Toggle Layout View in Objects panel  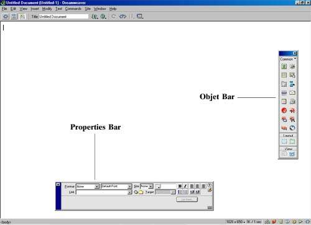pos(292,154)
